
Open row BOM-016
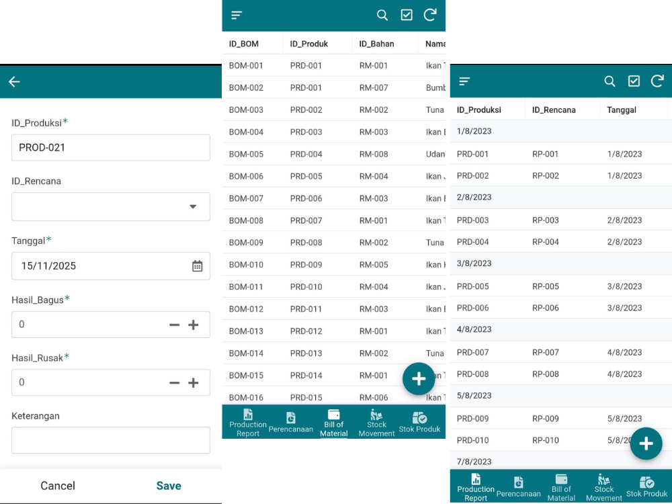tap(333, 397)
